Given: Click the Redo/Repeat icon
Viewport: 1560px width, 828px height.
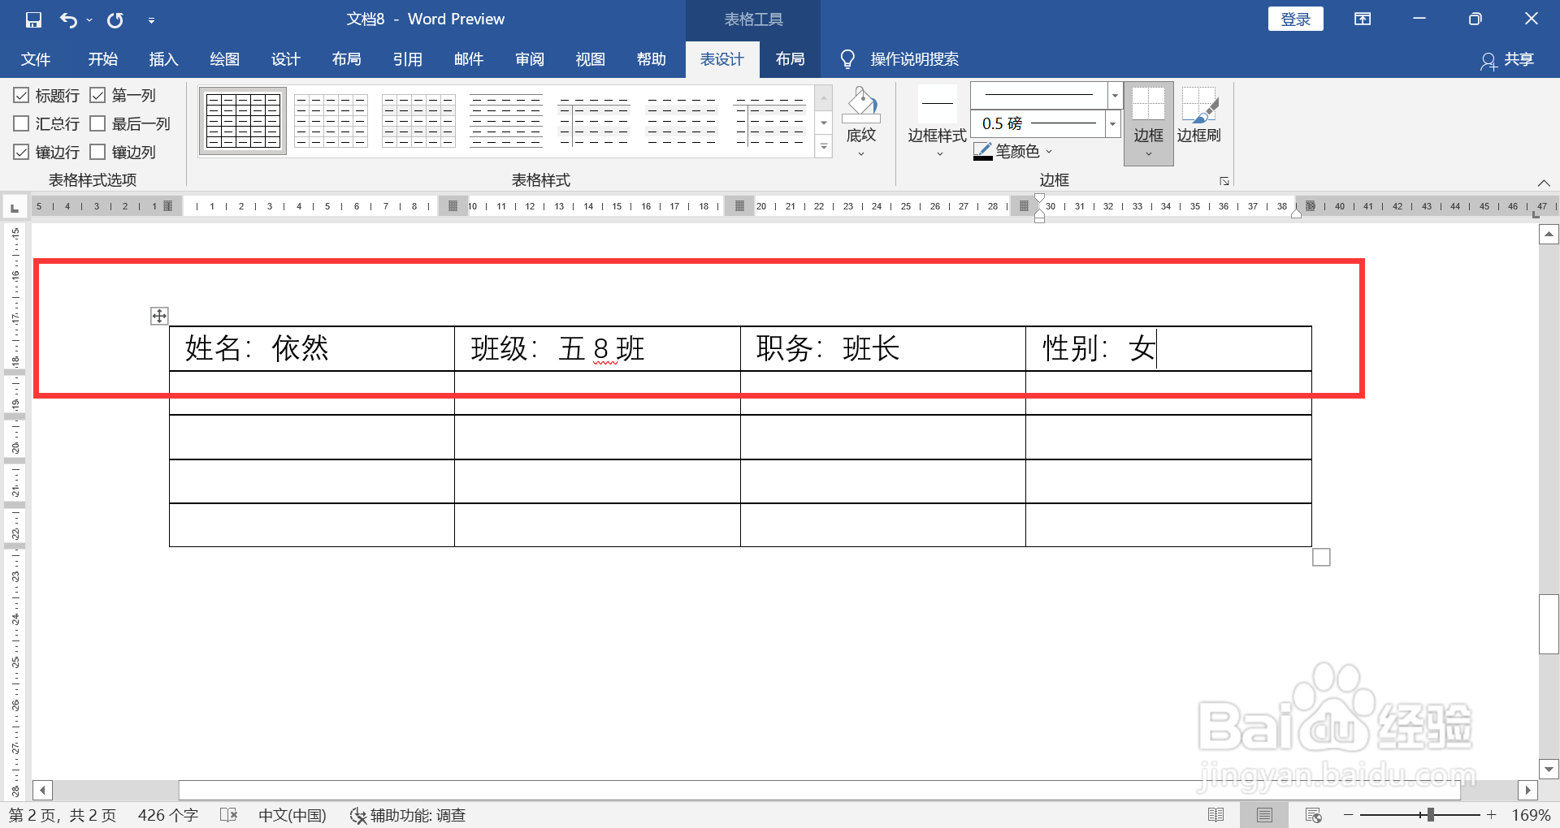Looking at the screenshot, I should pos(115,19).
